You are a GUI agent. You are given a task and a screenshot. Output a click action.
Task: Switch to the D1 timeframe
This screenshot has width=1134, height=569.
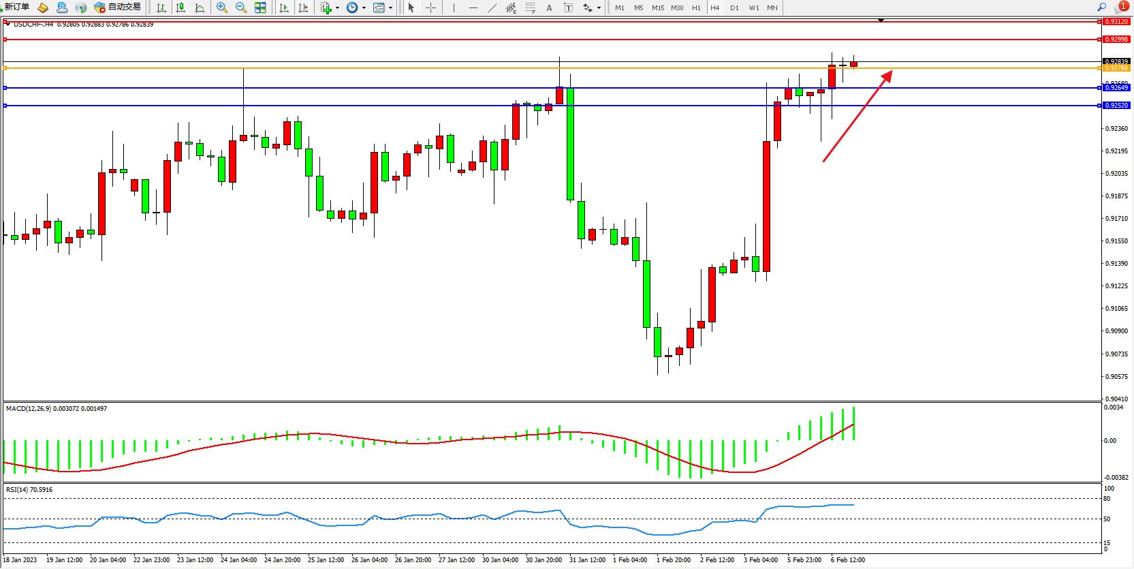734,7
